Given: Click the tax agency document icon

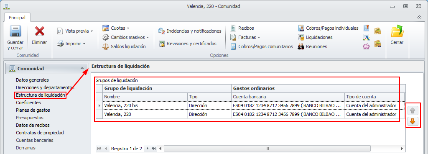Looking at the screenshot, I should 366,37.
